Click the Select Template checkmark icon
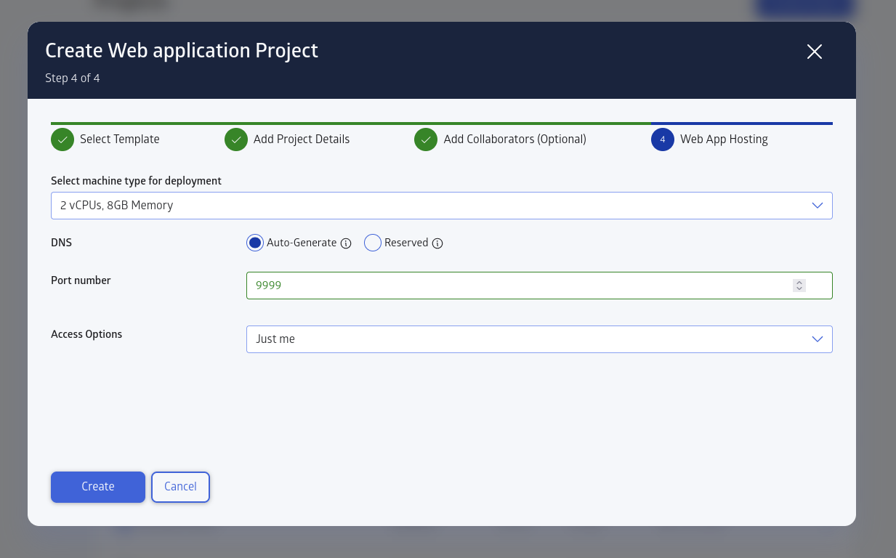The width and height of the screenshot is (896, 558). click(x=62, y=139)
